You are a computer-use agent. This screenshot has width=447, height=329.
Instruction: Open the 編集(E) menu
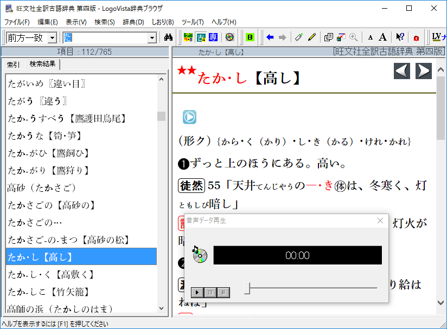click(x=48, y=22)
